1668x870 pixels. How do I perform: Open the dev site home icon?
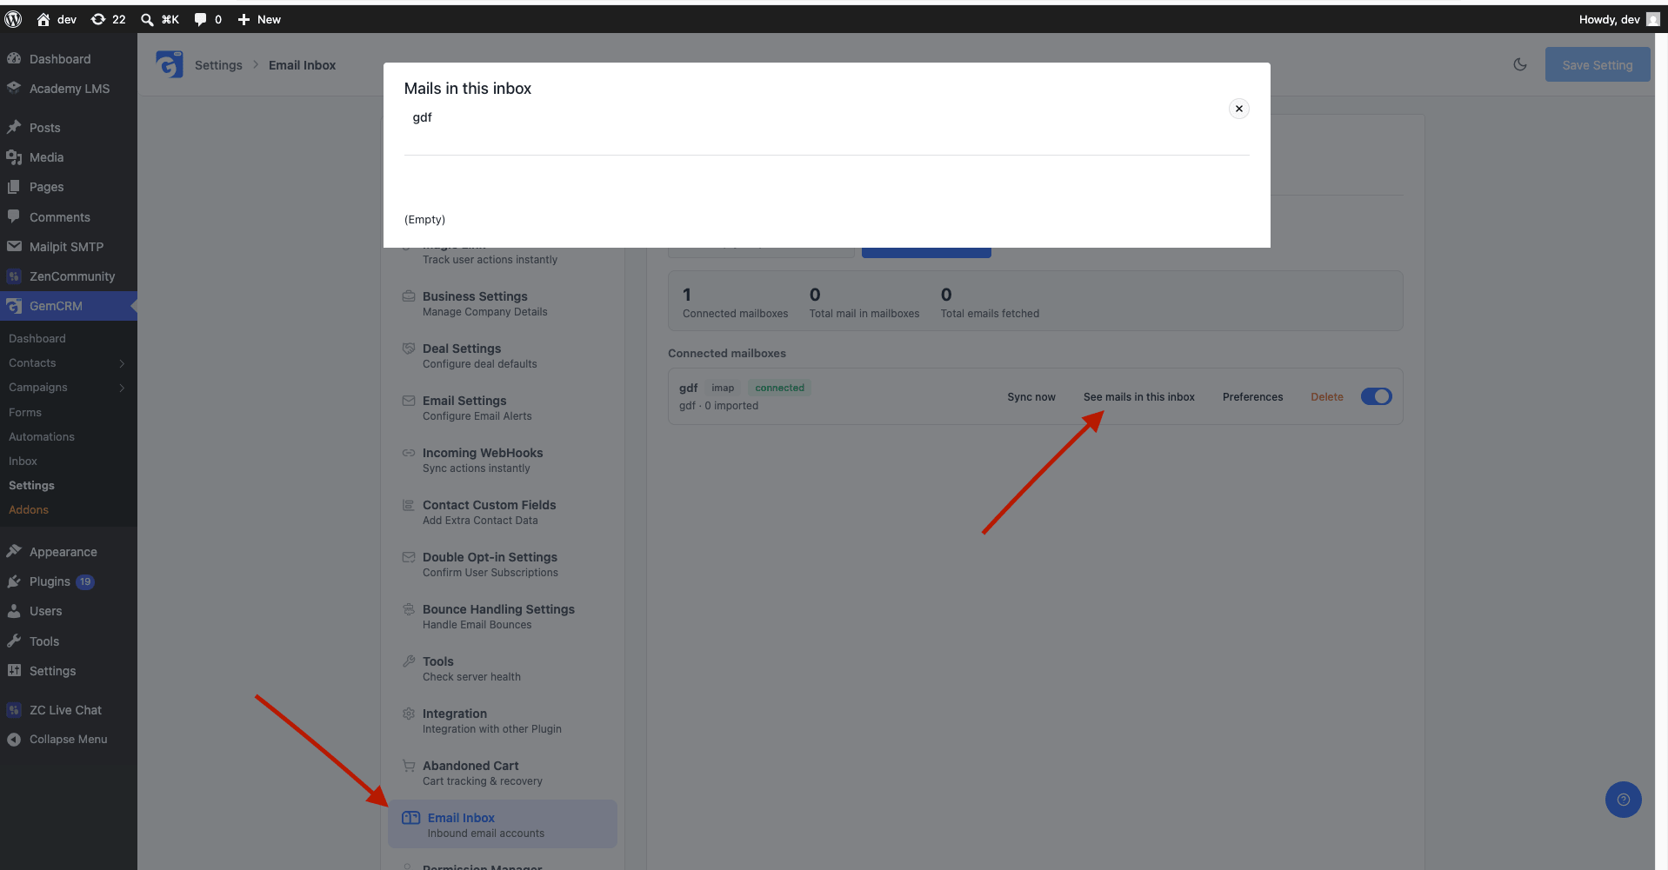(x=43, y=19)
